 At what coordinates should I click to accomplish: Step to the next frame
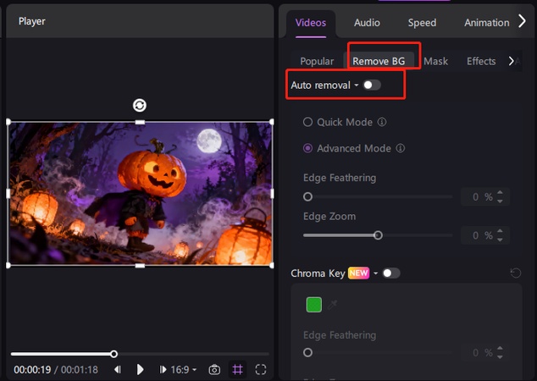click(x=162, y=370)
